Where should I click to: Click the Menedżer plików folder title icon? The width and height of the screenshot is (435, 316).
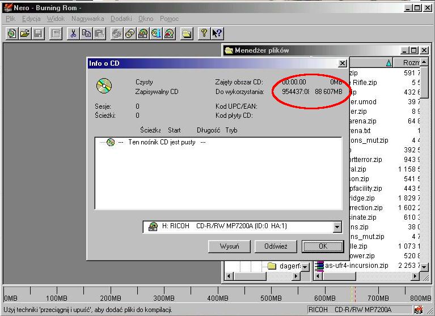pos(229,50)
